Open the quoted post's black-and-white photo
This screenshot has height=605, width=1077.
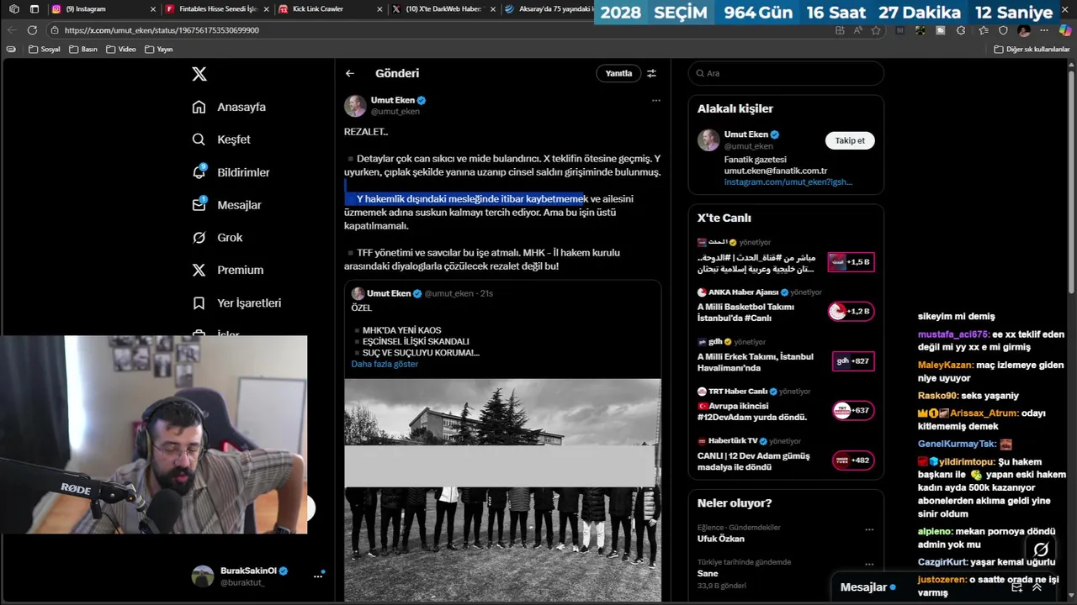502,490
